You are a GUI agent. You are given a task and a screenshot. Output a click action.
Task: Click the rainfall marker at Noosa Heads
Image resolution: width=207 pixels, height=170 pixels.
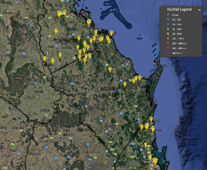point(151,119)
